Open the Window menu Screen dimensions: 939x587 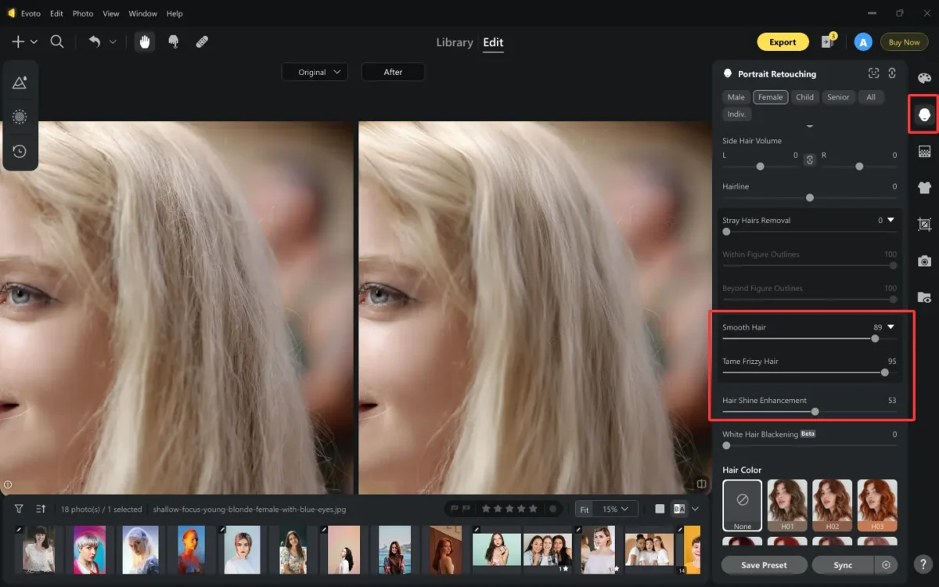point(142,13)
